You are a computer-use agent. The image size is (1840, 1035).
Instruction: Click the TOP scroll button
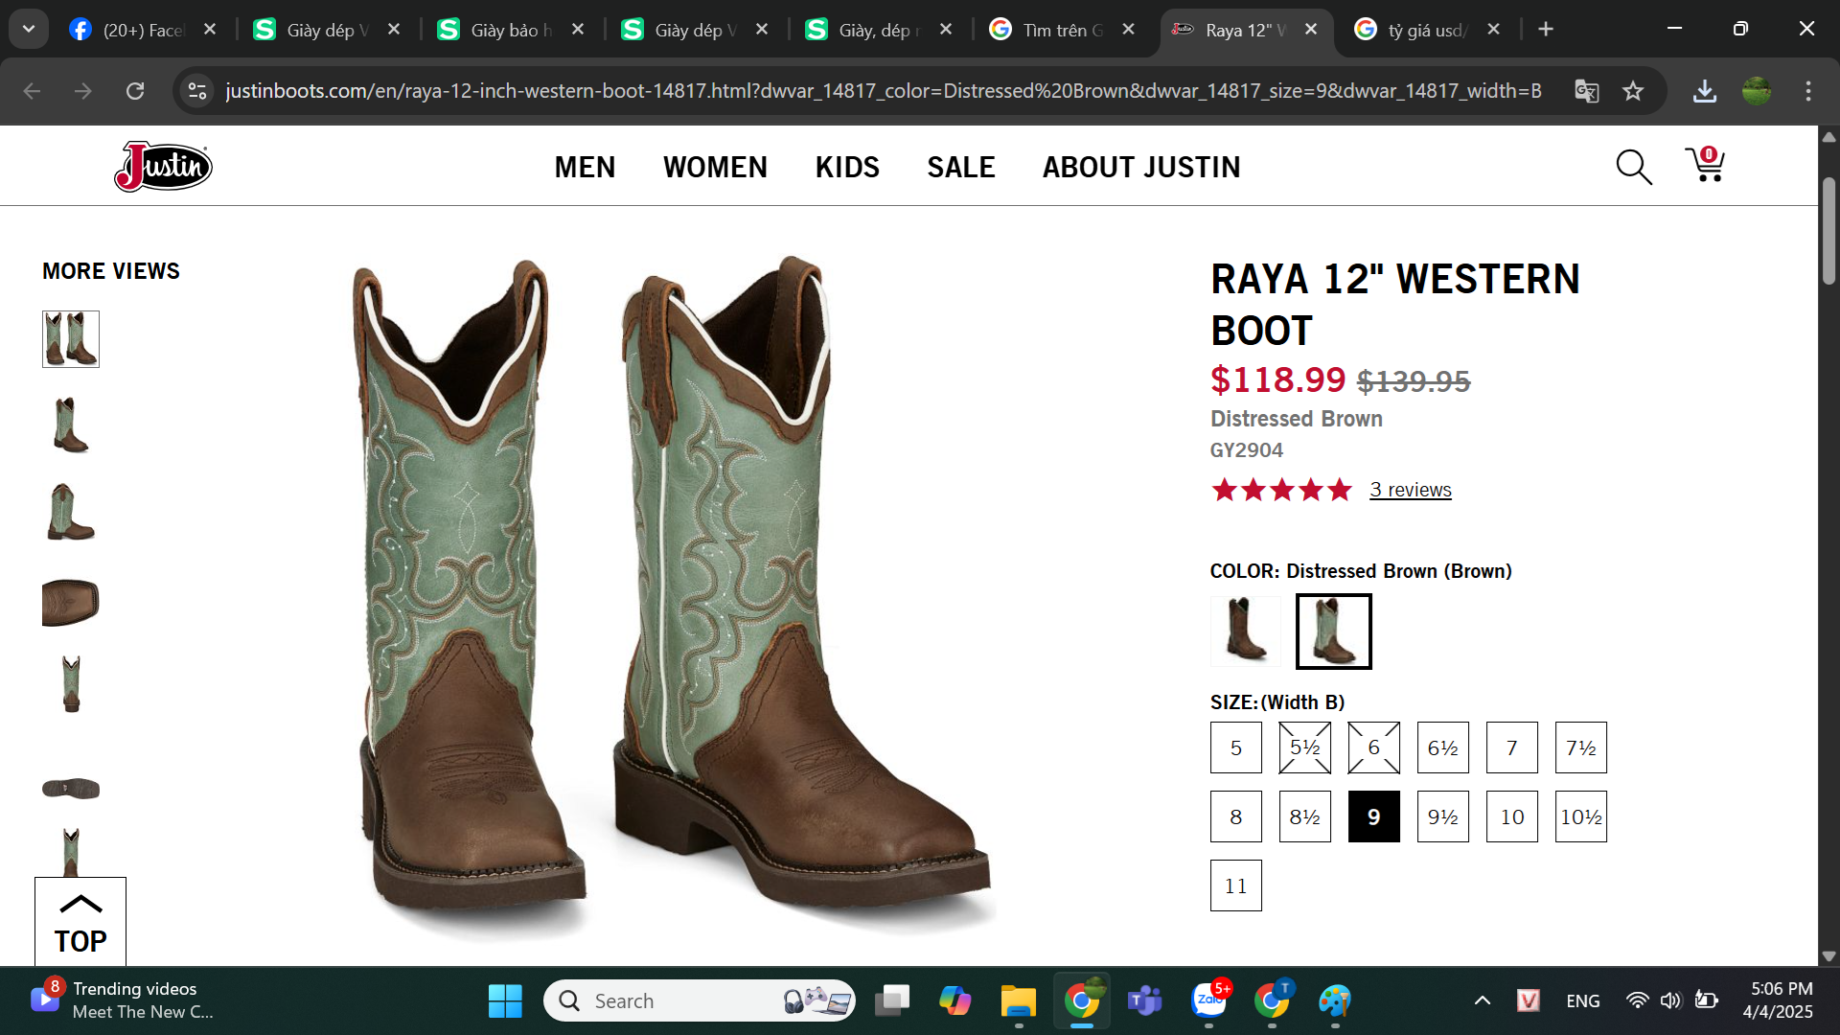tap(80, 923)
